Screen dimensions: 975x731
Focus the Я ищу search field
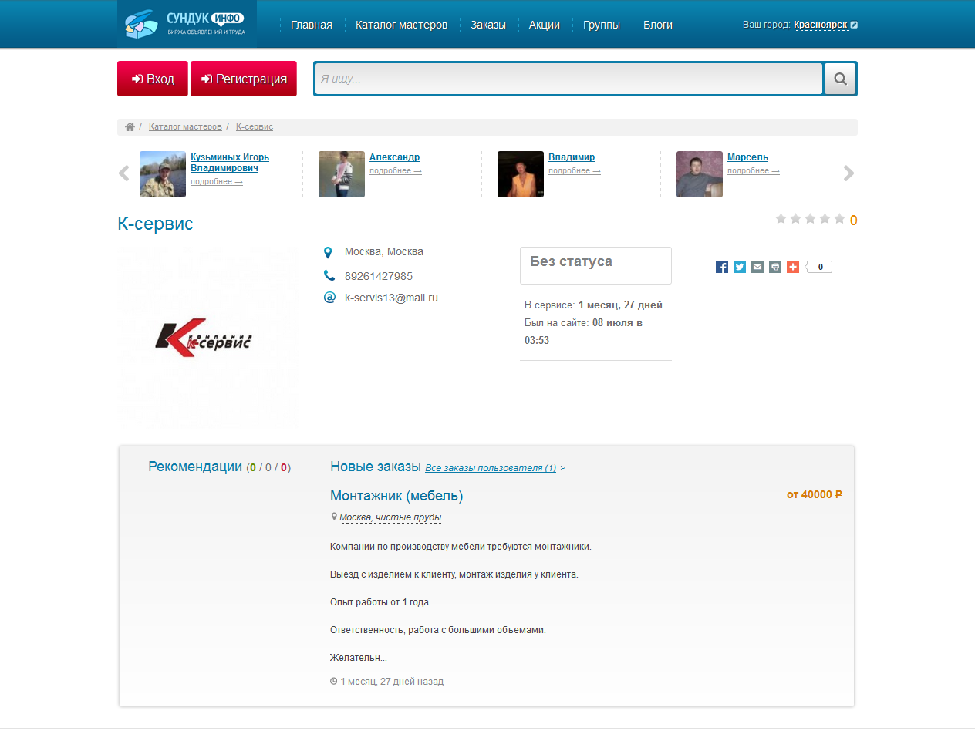click(568, 79)
